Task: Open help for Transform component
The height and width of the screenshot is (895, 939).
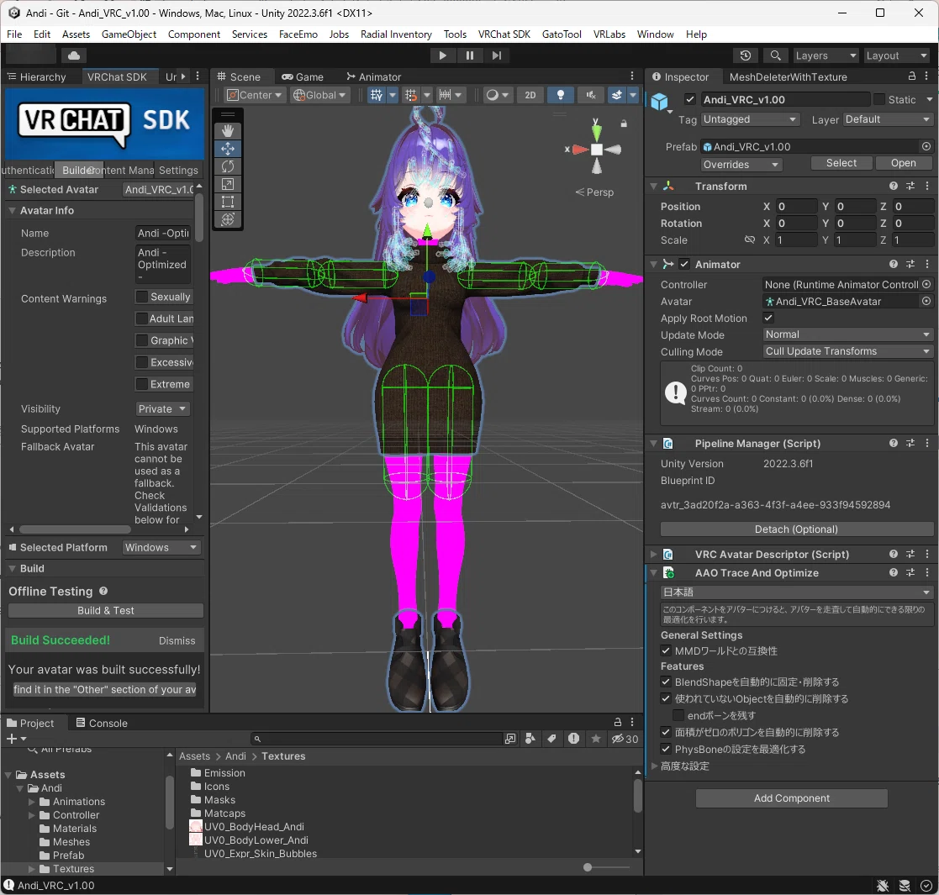Action: 893,187
